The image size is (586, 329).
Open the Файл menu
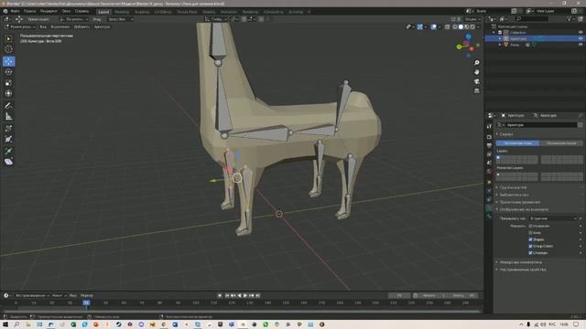point(15,11)
